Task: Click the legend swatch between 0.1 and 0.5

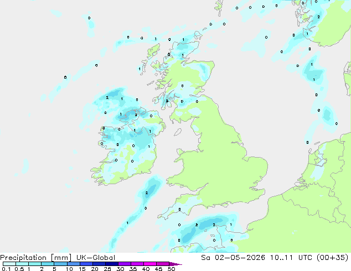Action: [x=9, y=264]
